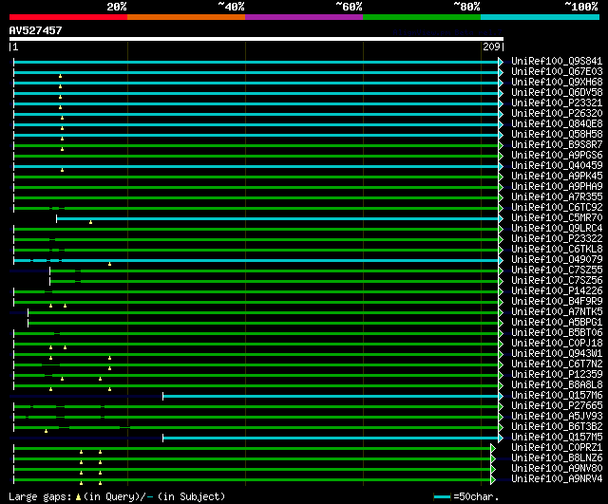Select the UniRef100_C7SZ56 label
Viewport: 608px width, 504px height.
[x=557, y=280]
